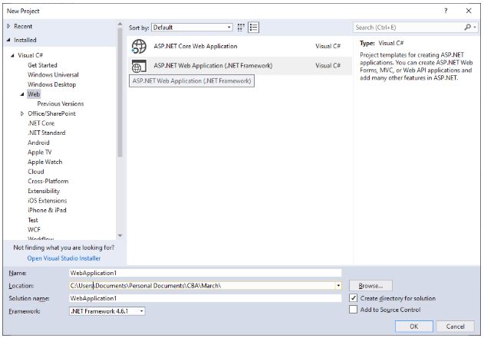Select the .NET Core category
The width and height of the screenshot is (484, 338).
[x=41, y=123]
